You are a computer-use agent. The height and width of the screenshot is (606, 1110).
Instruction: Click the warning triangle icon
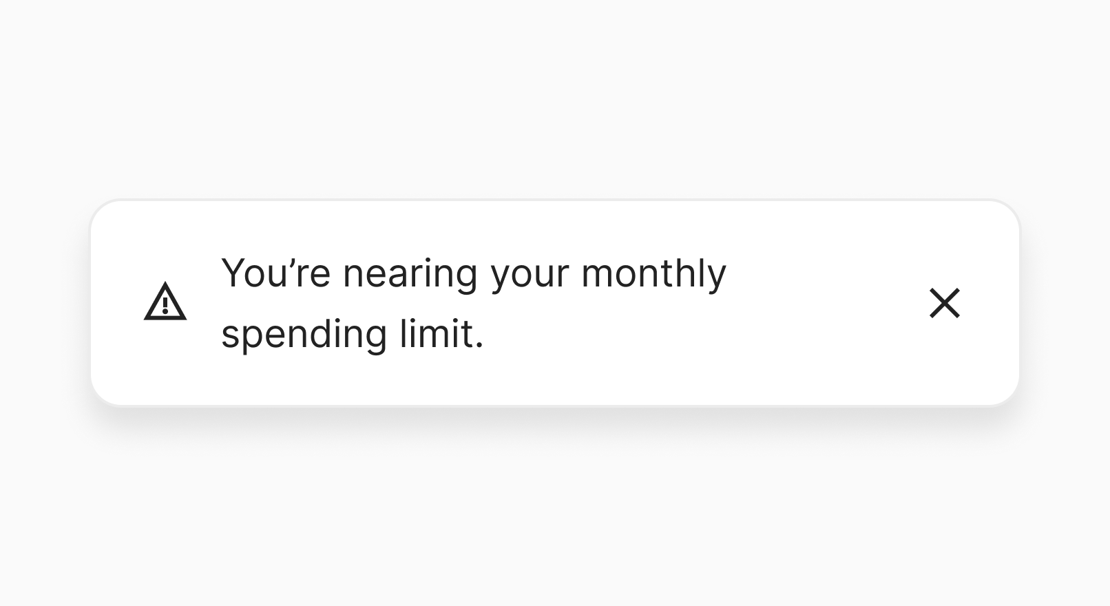tap(165, 302)
